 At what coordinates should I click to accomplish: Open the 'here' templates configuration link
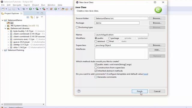click(x=145, y=74)
